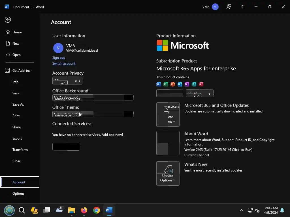Click the Outlook app icon in product list
The height and width of the screenshot is (217, 290).
[180, 84]
